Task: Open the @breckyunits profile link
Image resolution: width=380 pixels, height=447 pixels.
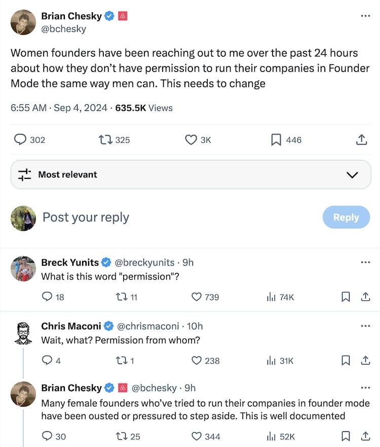Action: pyautogui.click(x=144, y=263)
